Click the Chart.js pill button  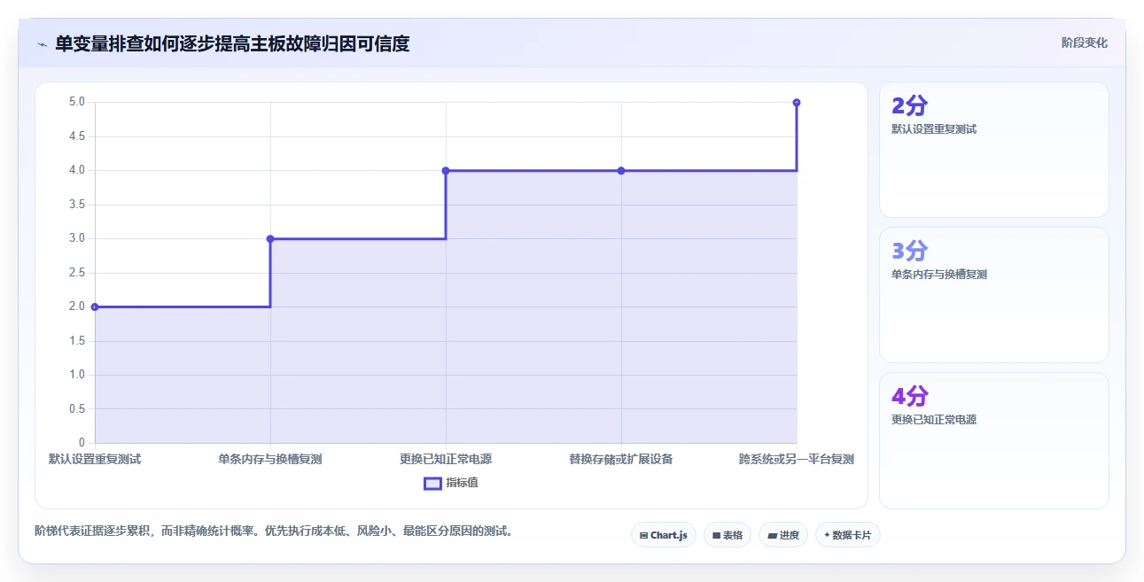coord(664,535)
